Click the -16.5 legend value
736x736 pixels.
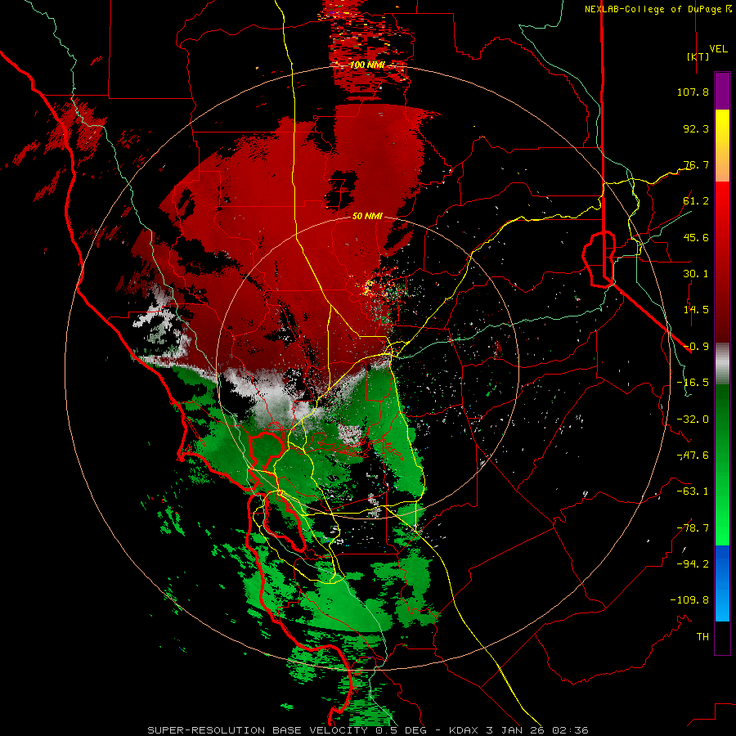pyautogui.click(x=693, y=383)
